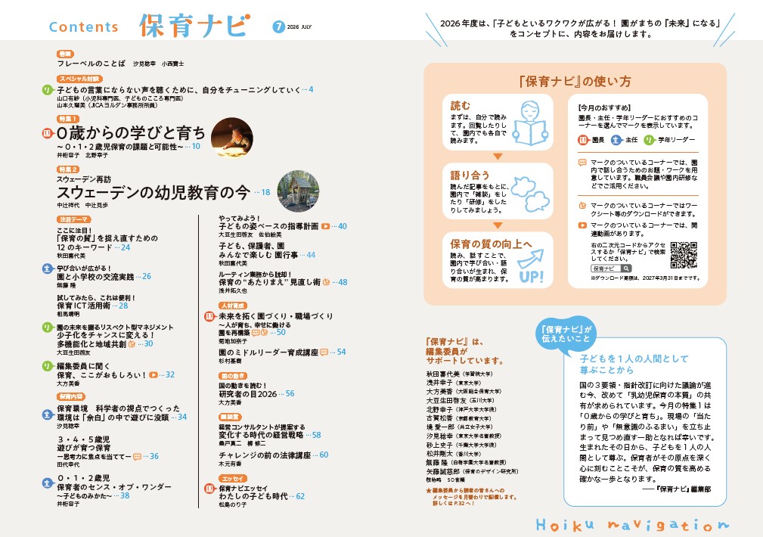Image resolution: width=763 pixels, height=537 pixels.
Task: Click the download icon after 見直し術
Action: 327,282
